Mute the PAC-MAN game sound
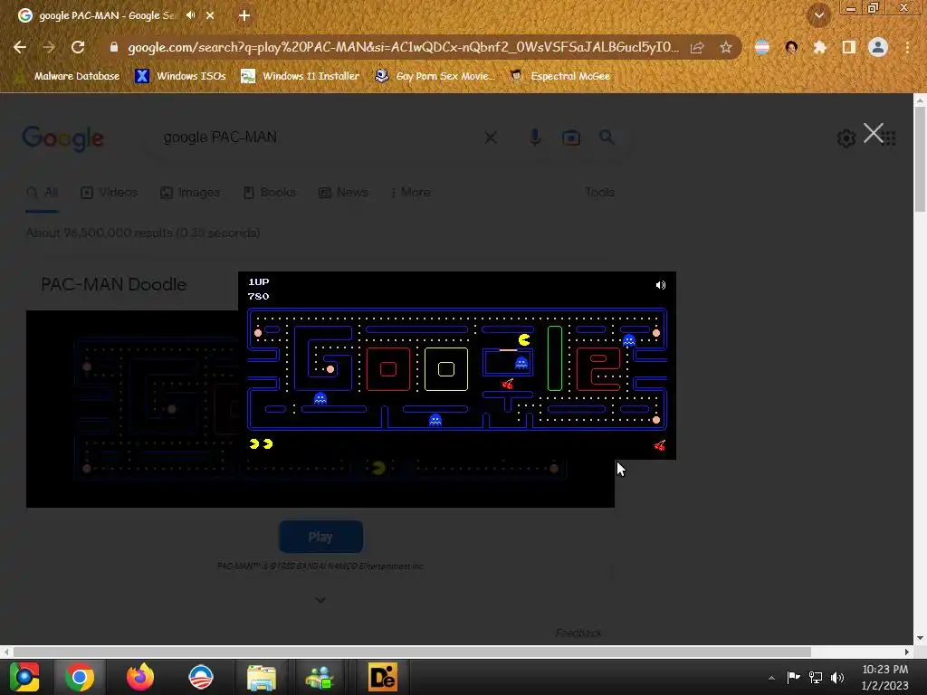927x695 pixels. pos(660,285)
